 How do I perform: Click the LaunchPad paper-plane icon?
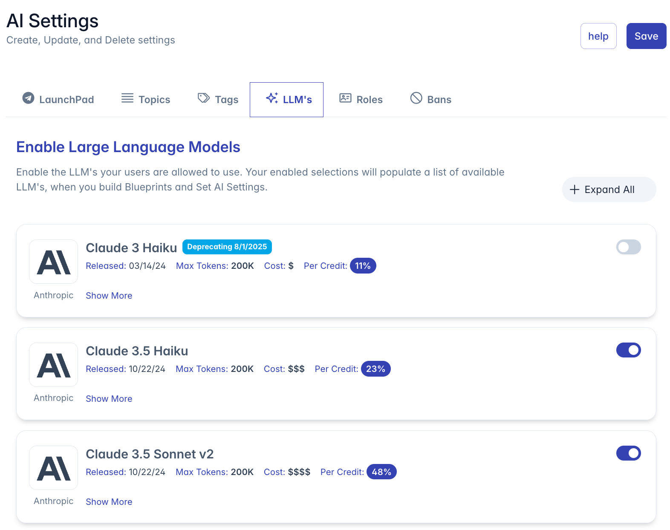[x=28, y=98]
